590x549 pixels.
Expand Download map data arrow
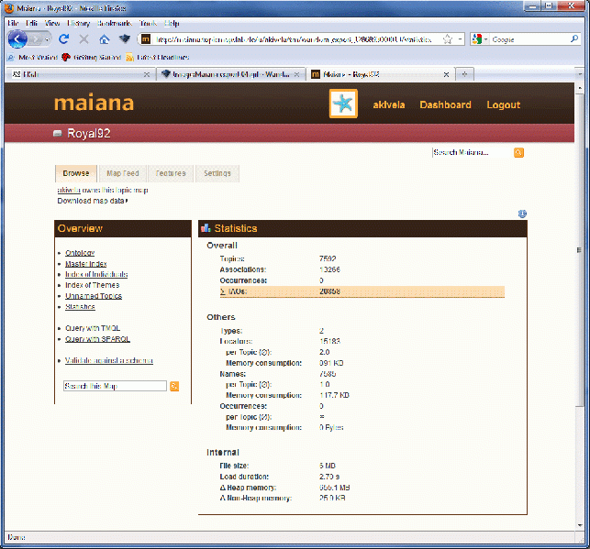[127, 200]
